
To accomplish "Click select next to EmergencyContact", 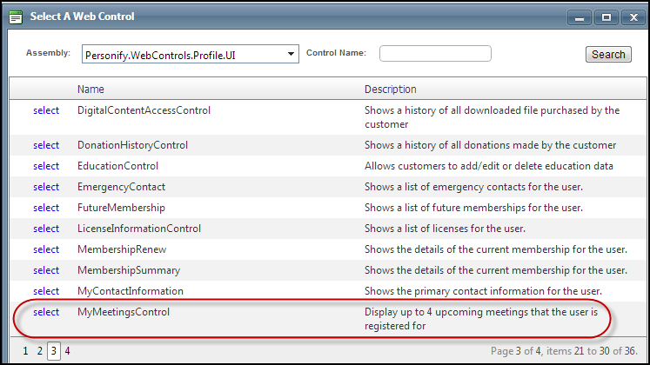I will click(46, 187).
